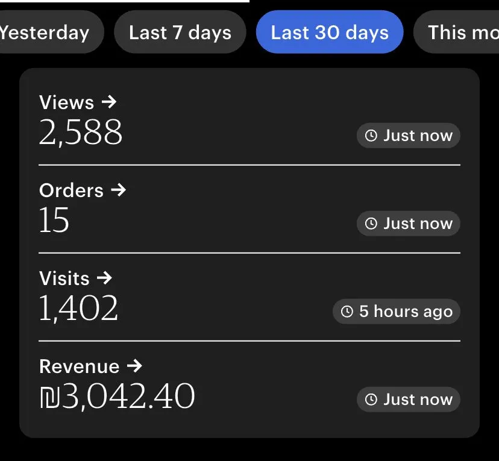The width and height of the screenshot is (499, 461).
Task: Switch to Last 7 days tab
Action: tap(180, 32)
